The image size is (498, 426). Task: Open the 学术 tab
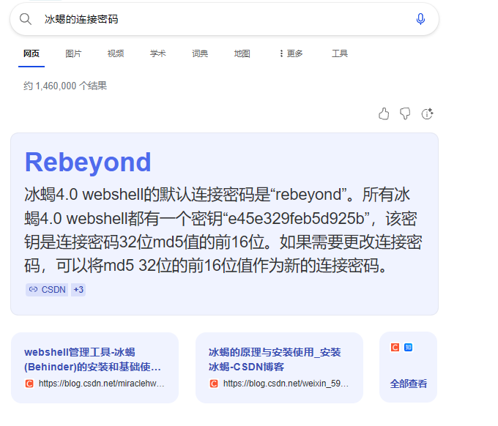[158, 53]
